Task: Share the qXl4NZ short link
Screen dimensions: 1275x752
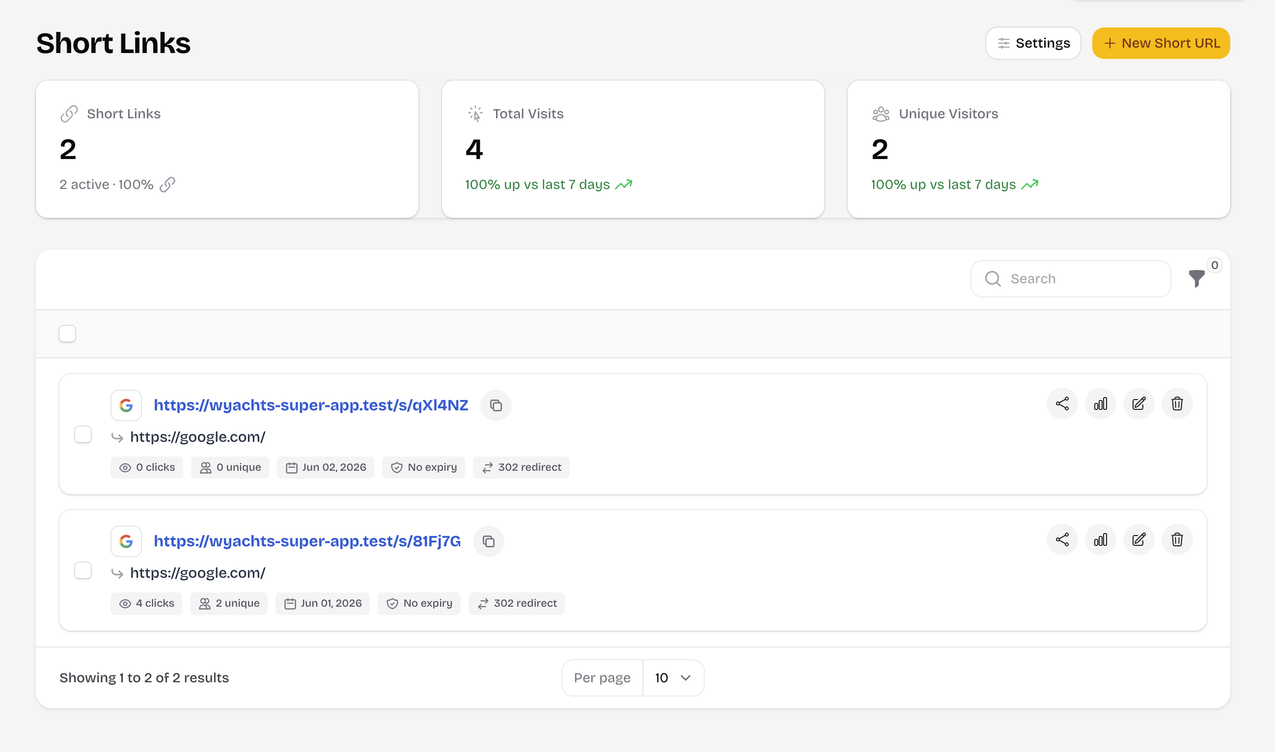Action: pos(1062,404)
